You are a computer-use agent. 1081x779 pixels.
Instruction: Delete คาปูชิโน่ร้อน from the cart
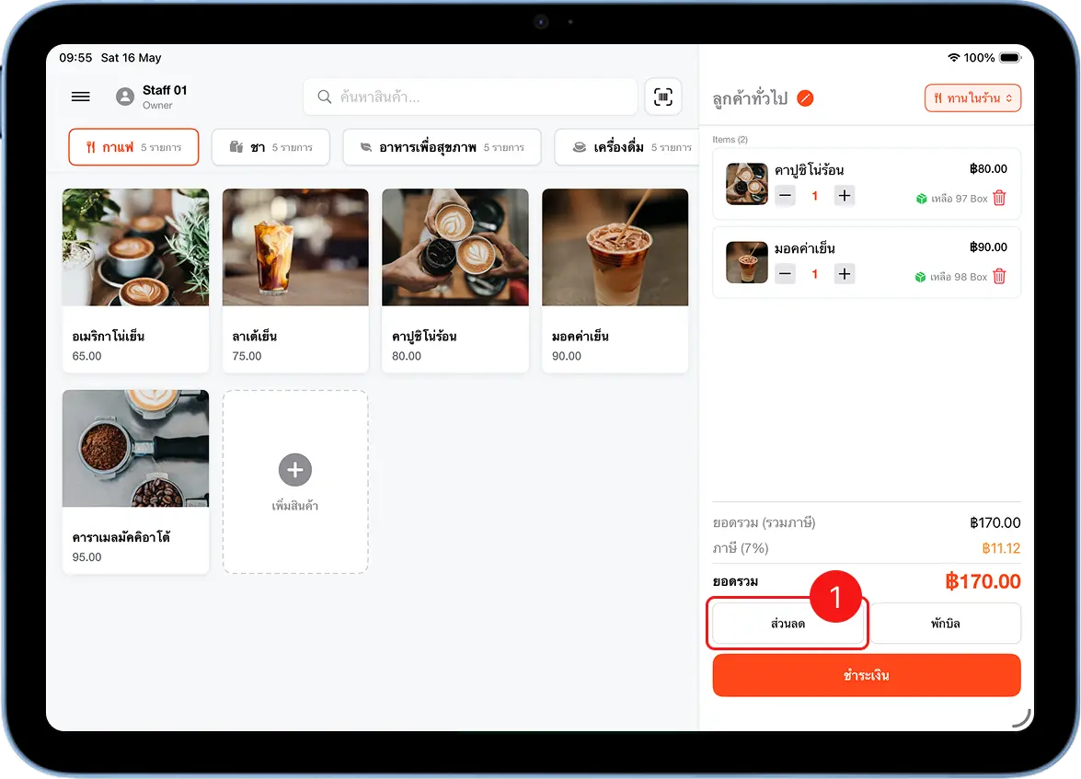tap(999, 199)
